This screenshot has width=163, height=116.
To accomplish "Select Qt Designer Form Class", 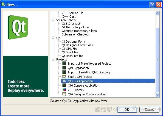I will pyautogui.click(x=77, y=45).
